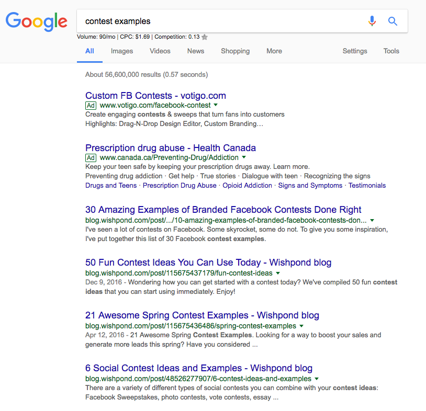Image resolution: width=426 pixels, height=411 pixels.
Task: Open 21 Awesome Spring Contest Examples result
Action: [202, 315]
